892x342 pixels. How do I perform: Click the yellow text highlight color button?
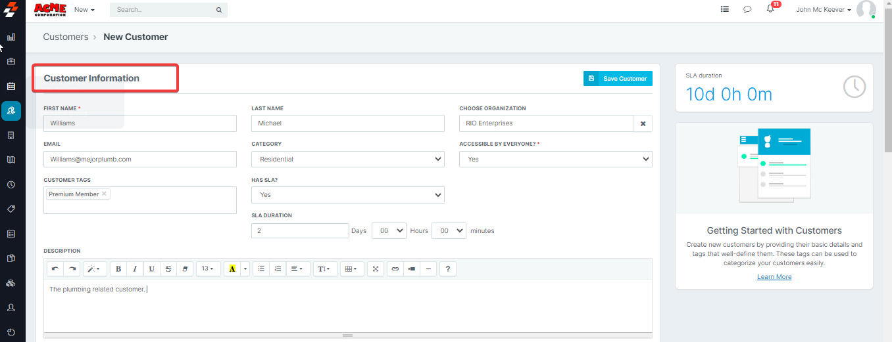[232, 268]
